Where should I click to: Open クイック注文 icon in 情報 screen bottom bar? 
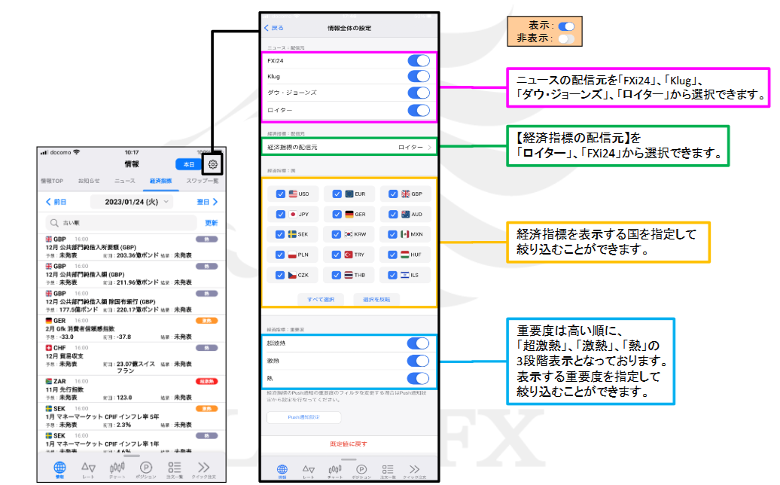point(204,469)
